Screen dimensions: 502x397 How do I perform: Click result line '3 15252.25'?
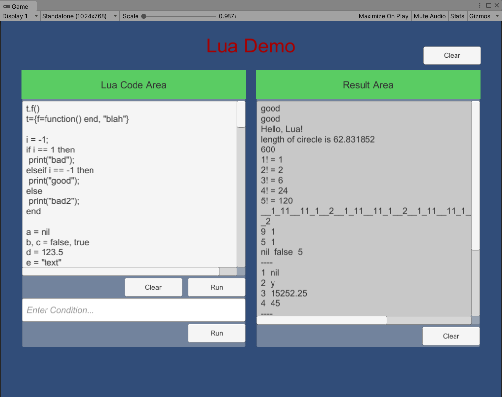(284, 293)
